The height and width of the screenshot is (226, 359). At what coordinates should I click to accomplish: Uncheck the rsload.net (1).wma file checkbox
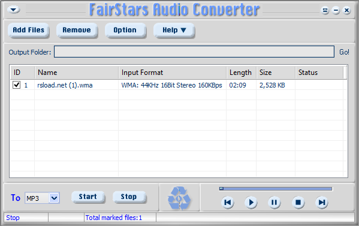(x=17, y=85)
